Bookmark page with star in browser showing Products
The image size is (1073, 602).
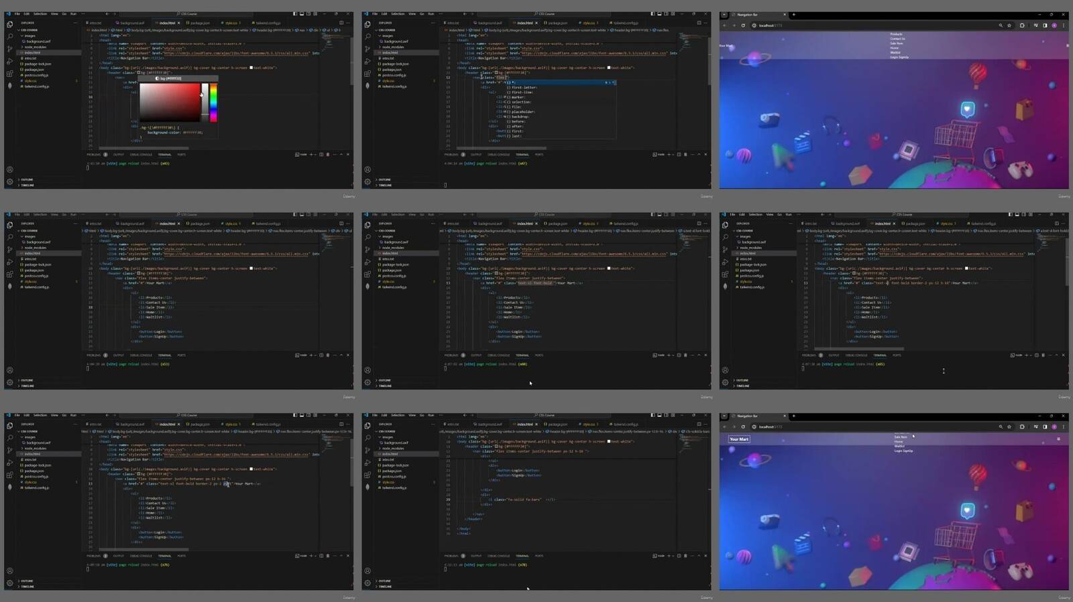(1009, 25)
